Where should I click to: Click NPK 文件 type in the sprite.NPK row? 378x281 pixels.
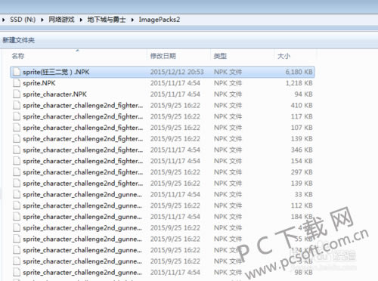[x=228, y=83]
